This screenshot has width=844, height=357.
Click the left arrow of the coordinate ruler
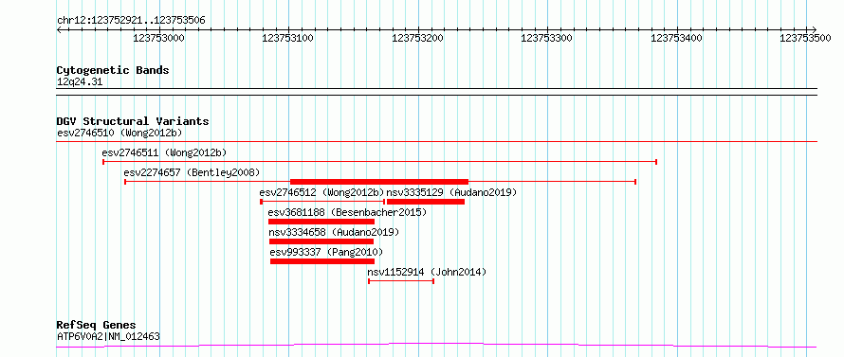pyautogui.click(x=59, y=29)
